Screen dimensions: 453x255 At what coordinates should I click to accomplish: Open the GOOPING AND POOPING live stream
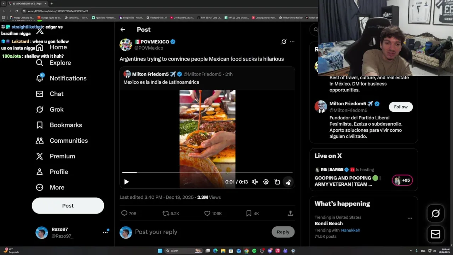coord(347,181)
